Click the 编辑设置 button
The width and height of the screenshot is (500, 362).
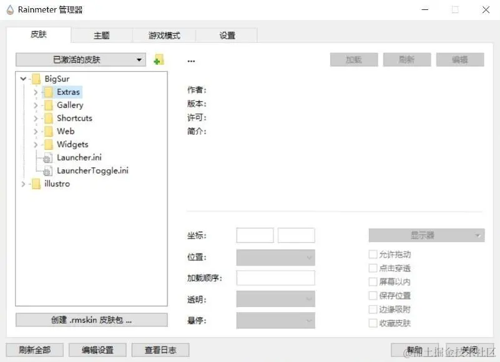97,350
